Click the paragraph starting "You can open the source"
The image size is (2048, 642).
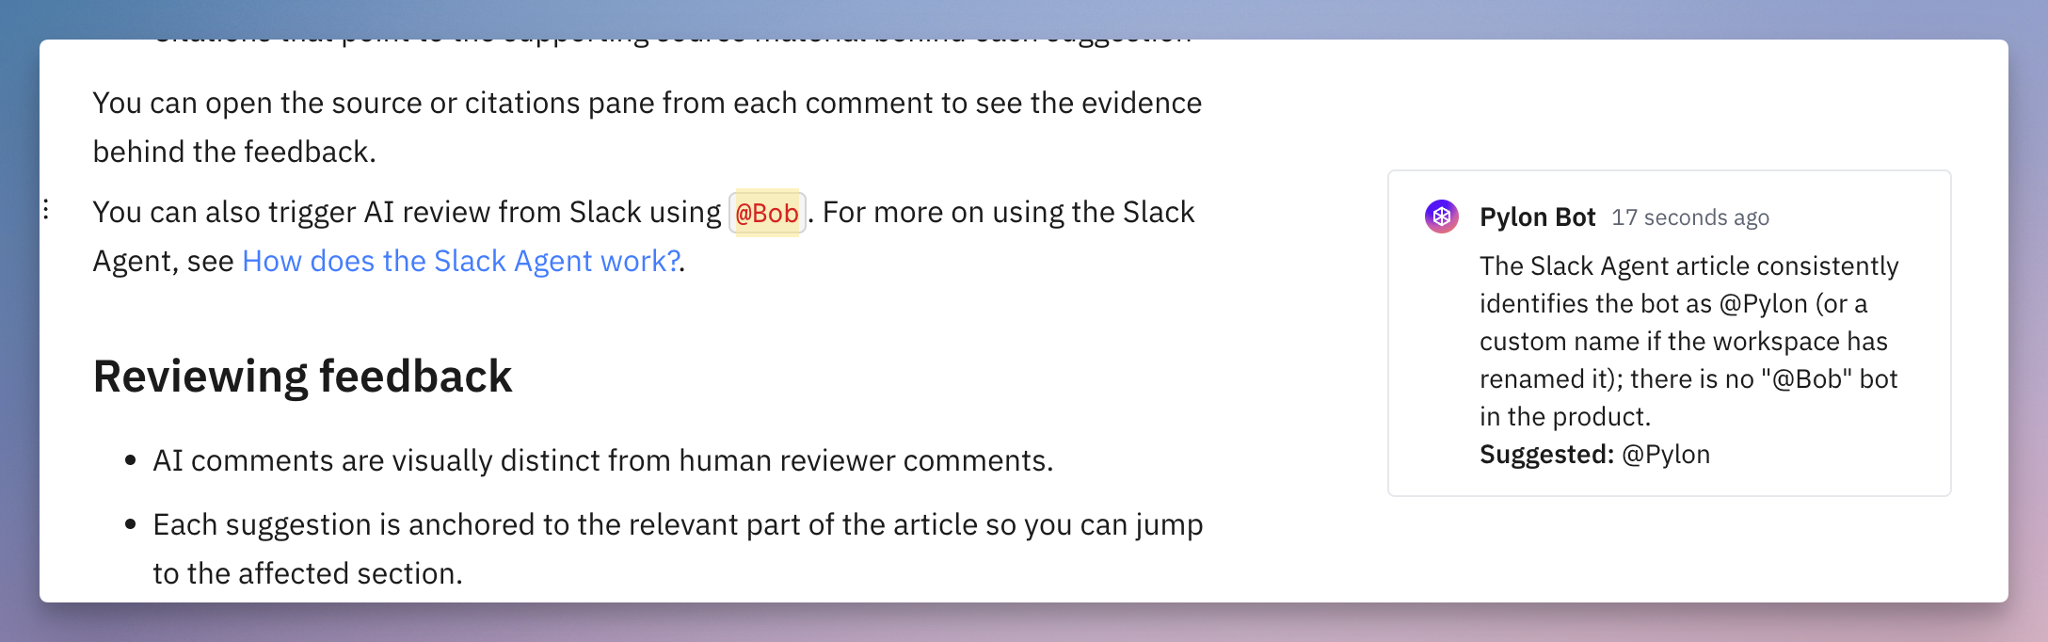pyautogui.click(x=647, y=103)
